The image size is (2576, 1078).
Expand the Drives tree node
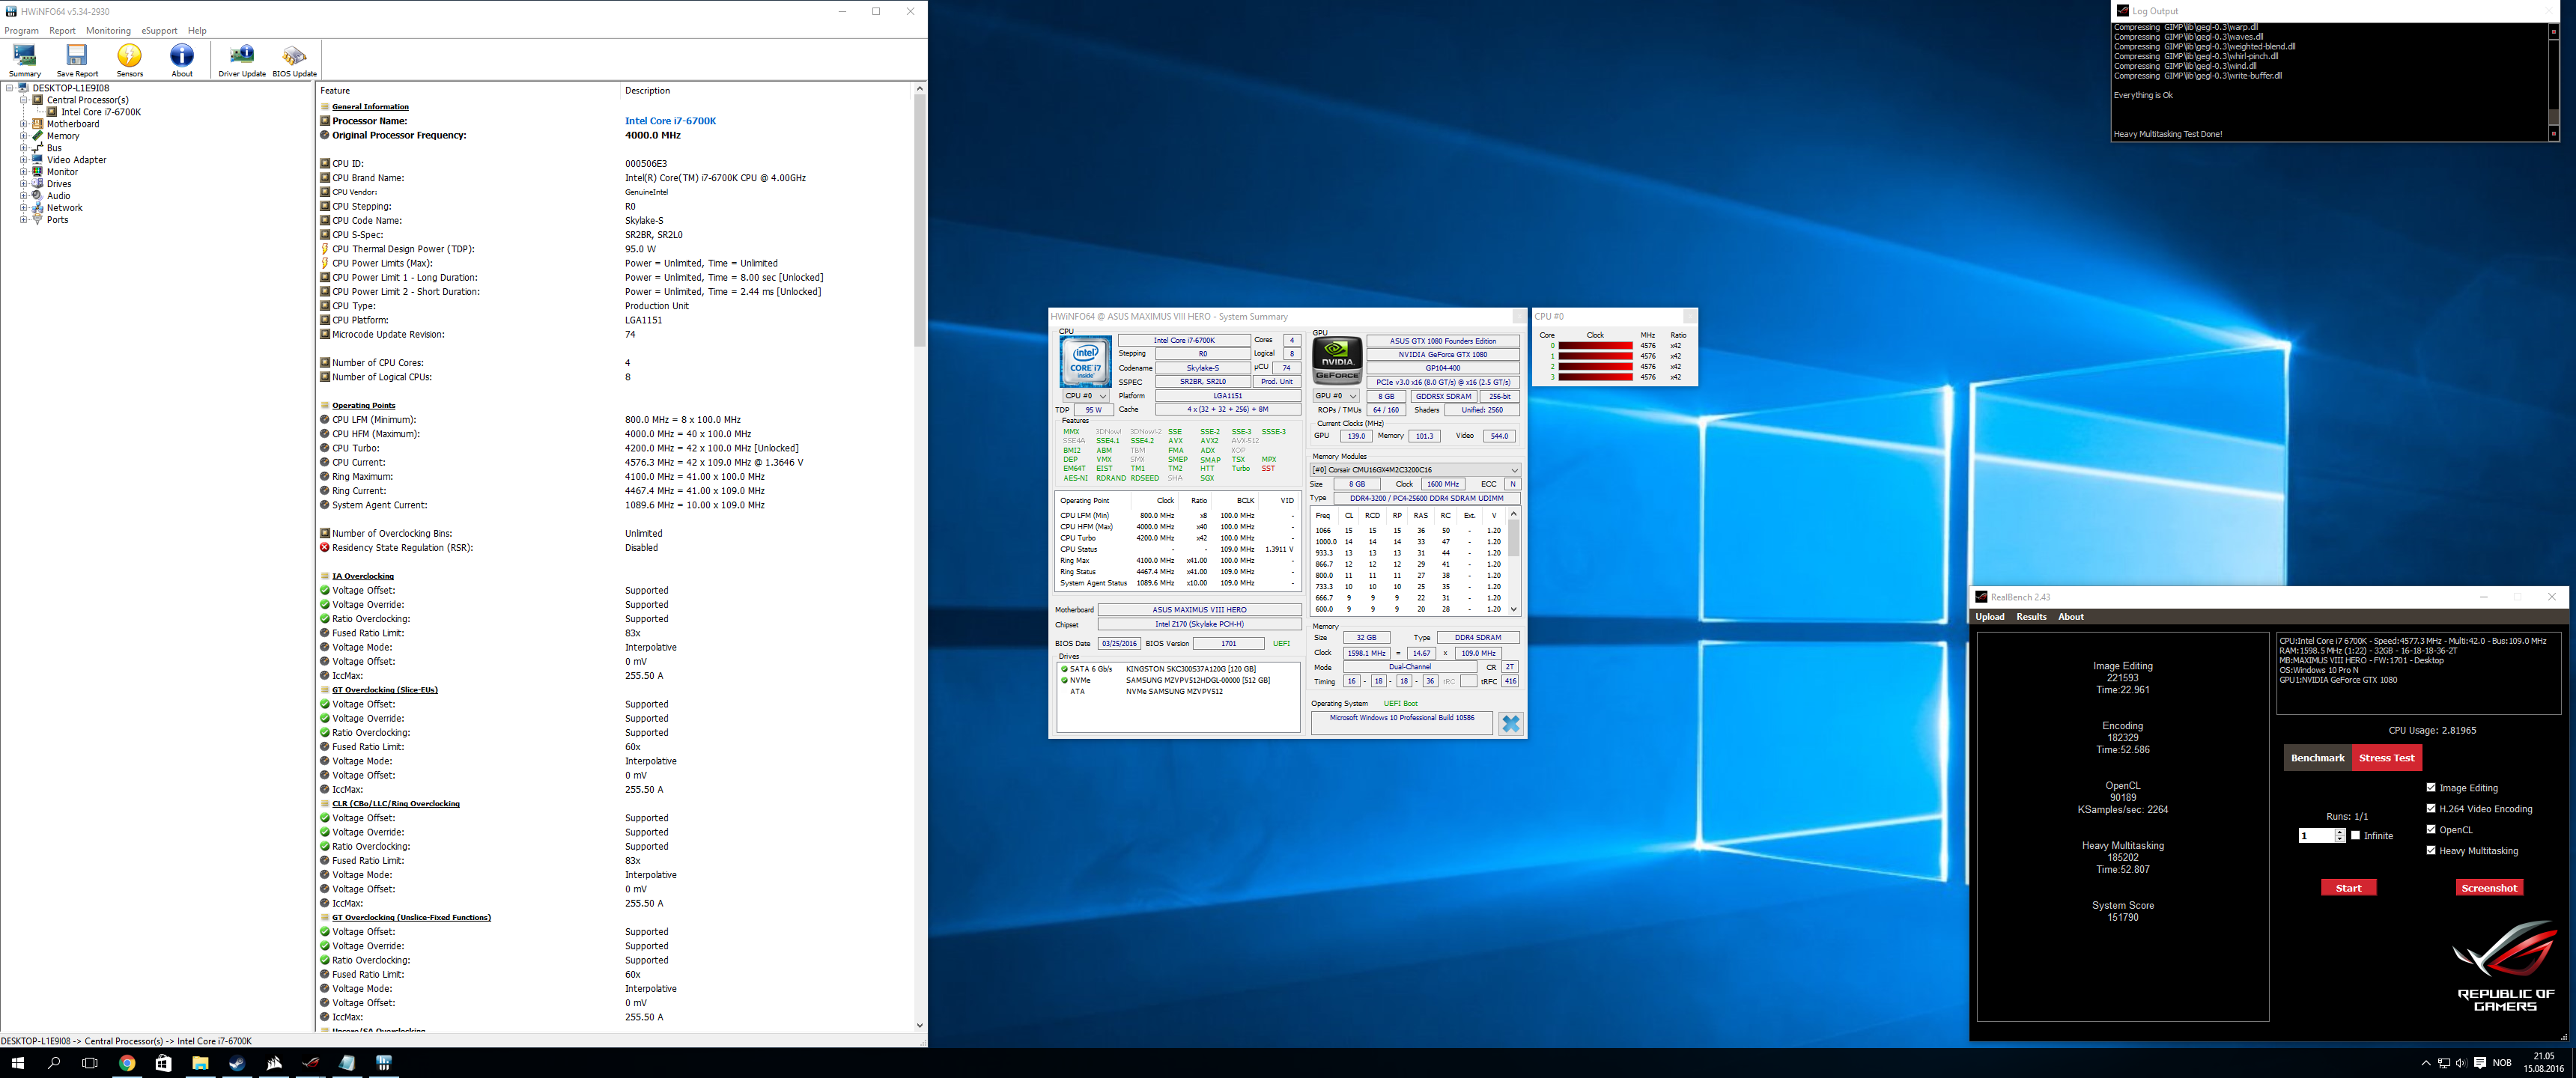click(24, 184)
